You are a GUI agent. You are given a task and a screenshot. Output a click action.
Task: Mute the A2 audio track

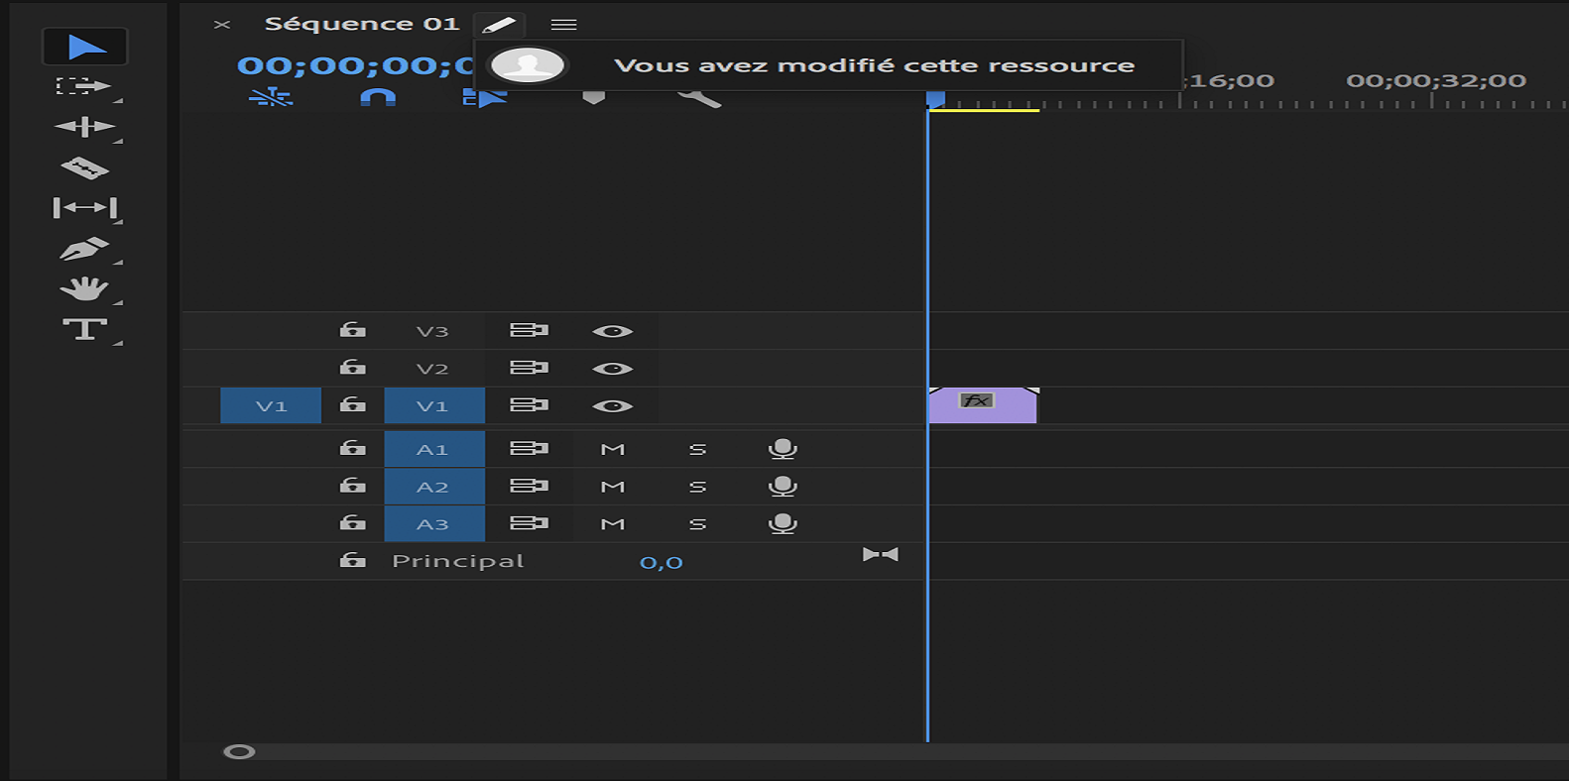pos(613,487)
